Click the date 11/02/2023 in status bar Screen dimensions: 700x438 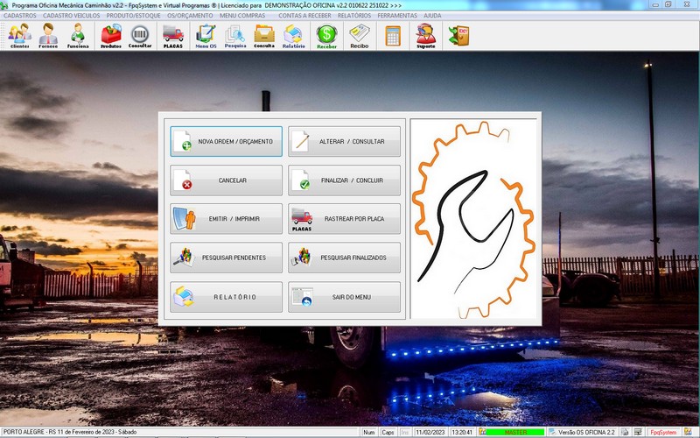pos(430,432)
